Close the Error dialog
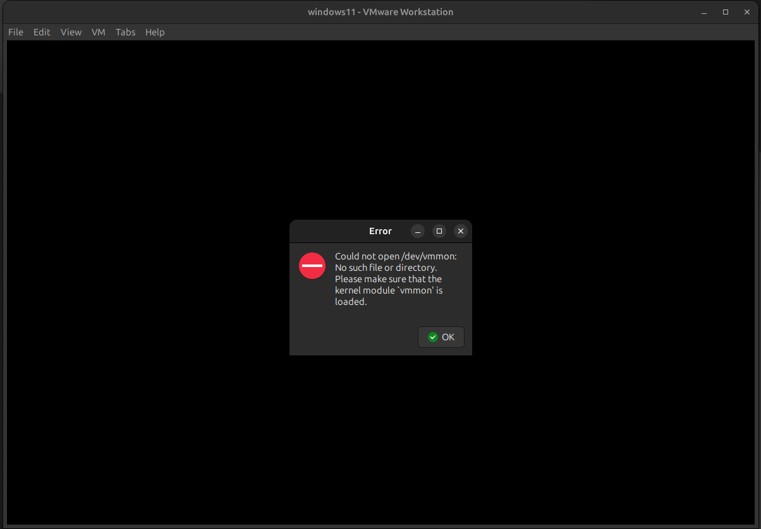The width and height of the screenshot is (761, 529). click(x=461, y=231)
